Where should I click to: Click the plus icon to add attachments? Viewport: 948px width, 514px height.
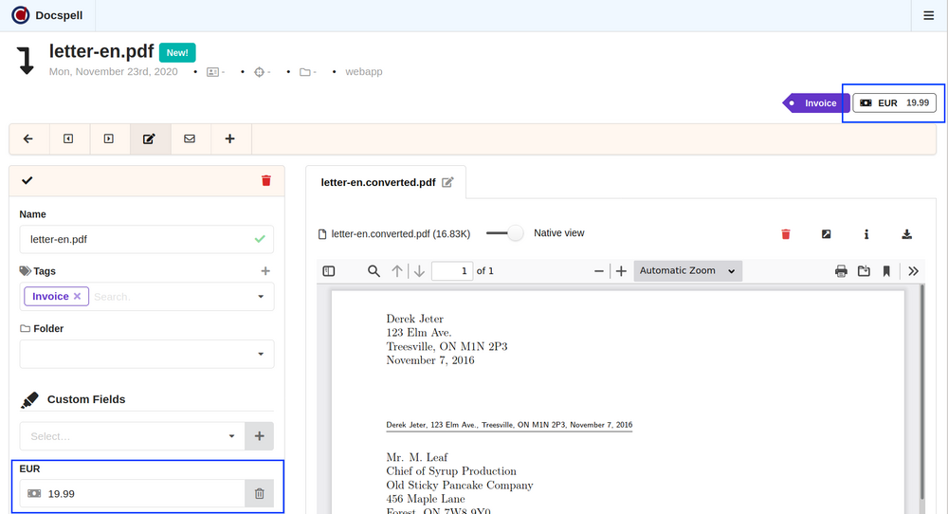[x=229, y=138]
